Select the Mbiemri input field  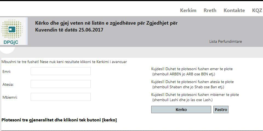click(x=61, y=97)
